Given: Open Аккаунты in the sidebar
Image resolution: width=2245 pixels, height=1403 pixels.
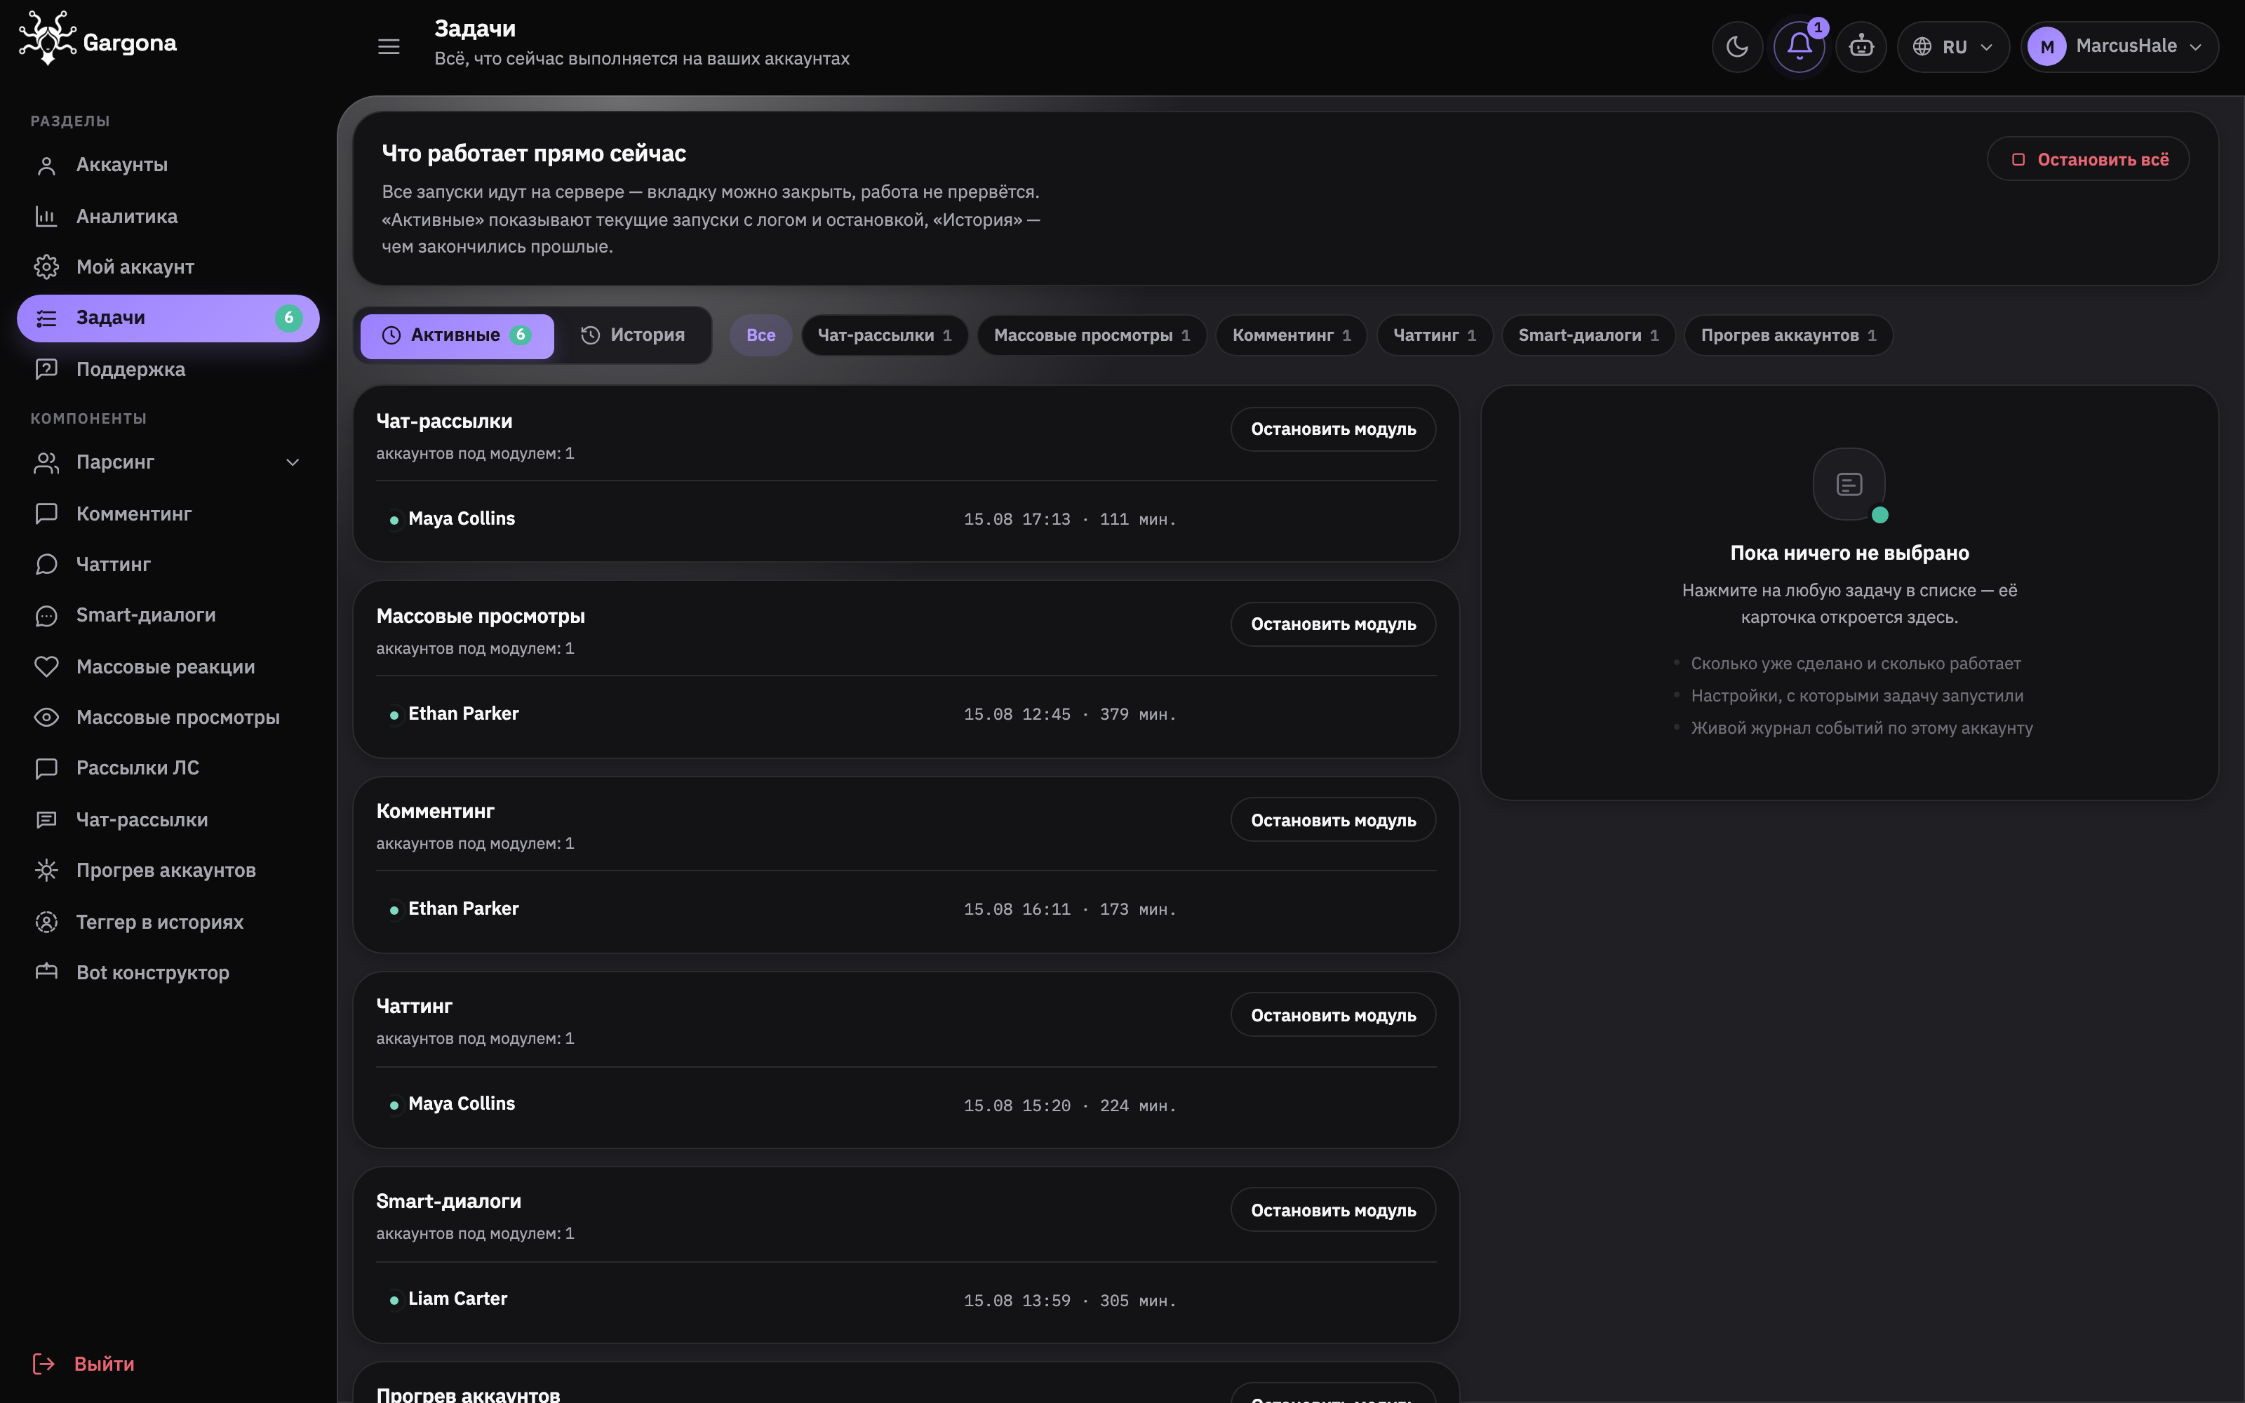Looking at the screenshot, I should [x=168, y=165].
